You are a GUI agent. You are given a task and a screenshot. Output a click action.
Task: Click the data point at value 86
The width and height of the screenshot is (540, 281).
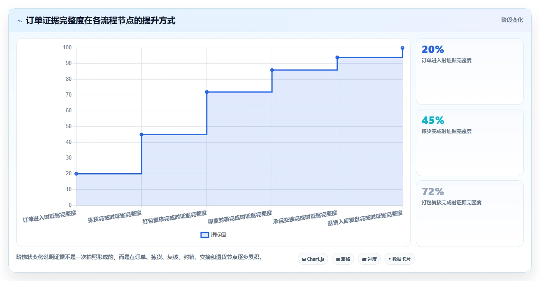[x=272, y=70]
